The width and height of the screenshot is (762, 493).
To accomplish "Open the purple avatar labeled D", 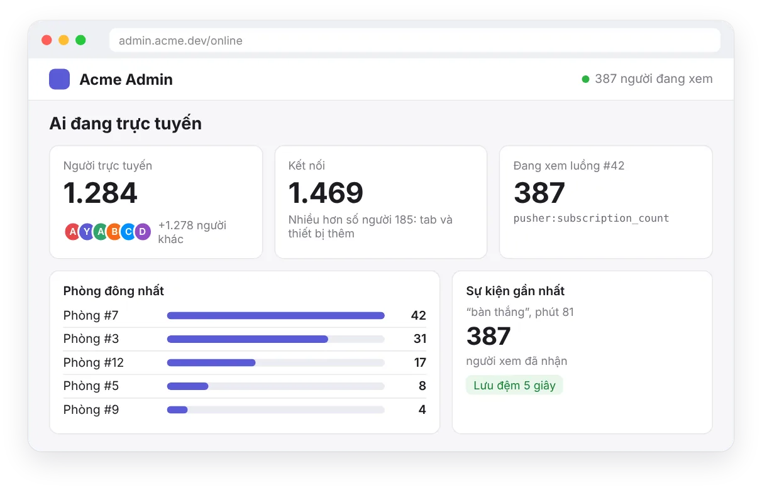I will coord(143,232).
